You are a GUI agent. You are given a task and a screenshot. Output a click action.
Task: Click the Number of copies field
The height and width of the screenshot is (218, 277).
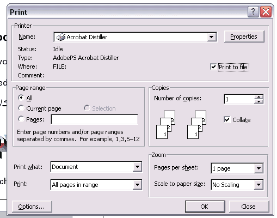tap(239, 99)
